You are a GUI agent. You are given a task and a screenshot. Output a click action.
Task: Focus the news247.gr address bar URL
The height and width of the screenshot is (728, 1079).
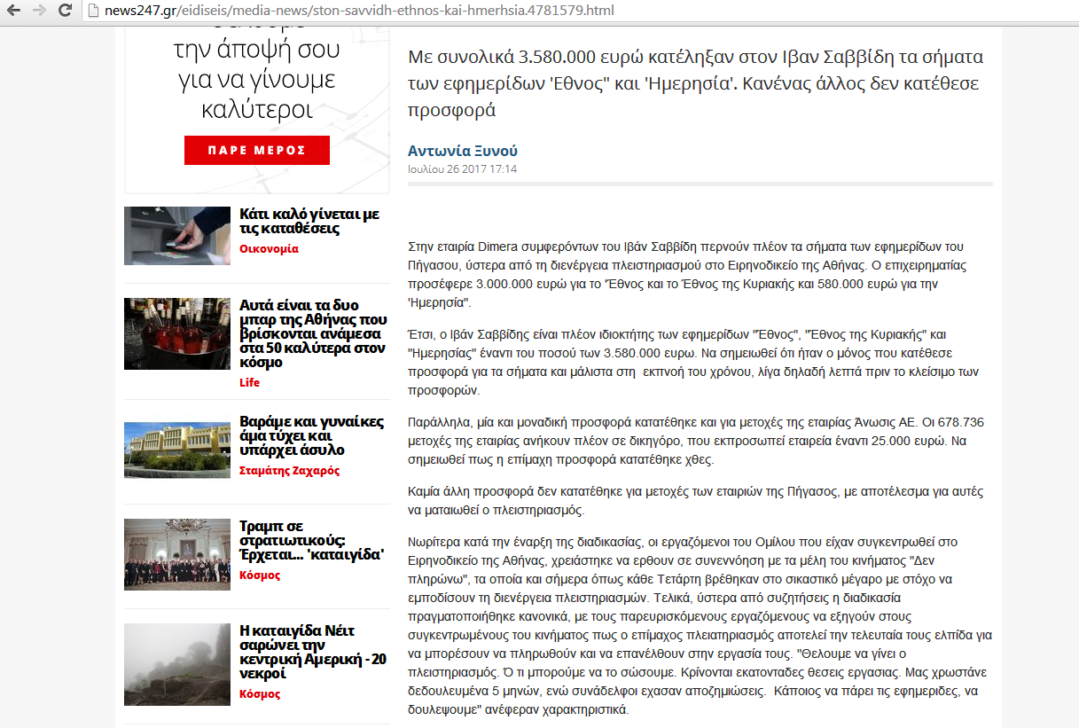point(359,11)
